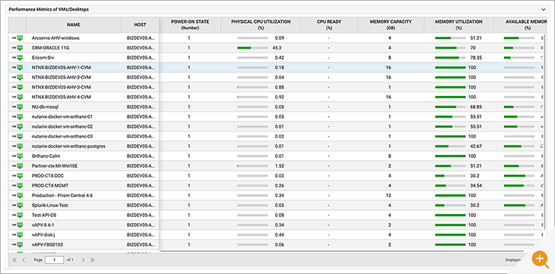Click memory capacity 12 for Prism Central

[x=388, y=195]
